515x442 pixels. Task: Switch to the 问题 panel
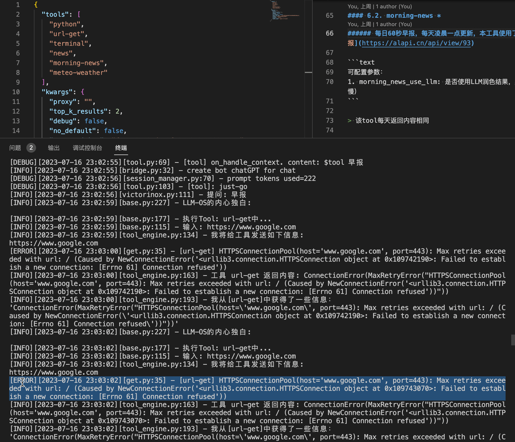[x=15, y=148]
